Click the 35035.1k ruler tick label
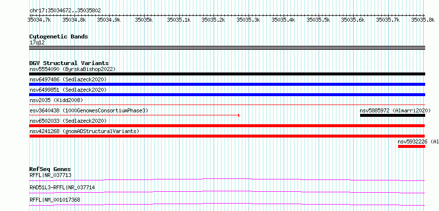The image size is (439, 211). click(x=179, y=20)
